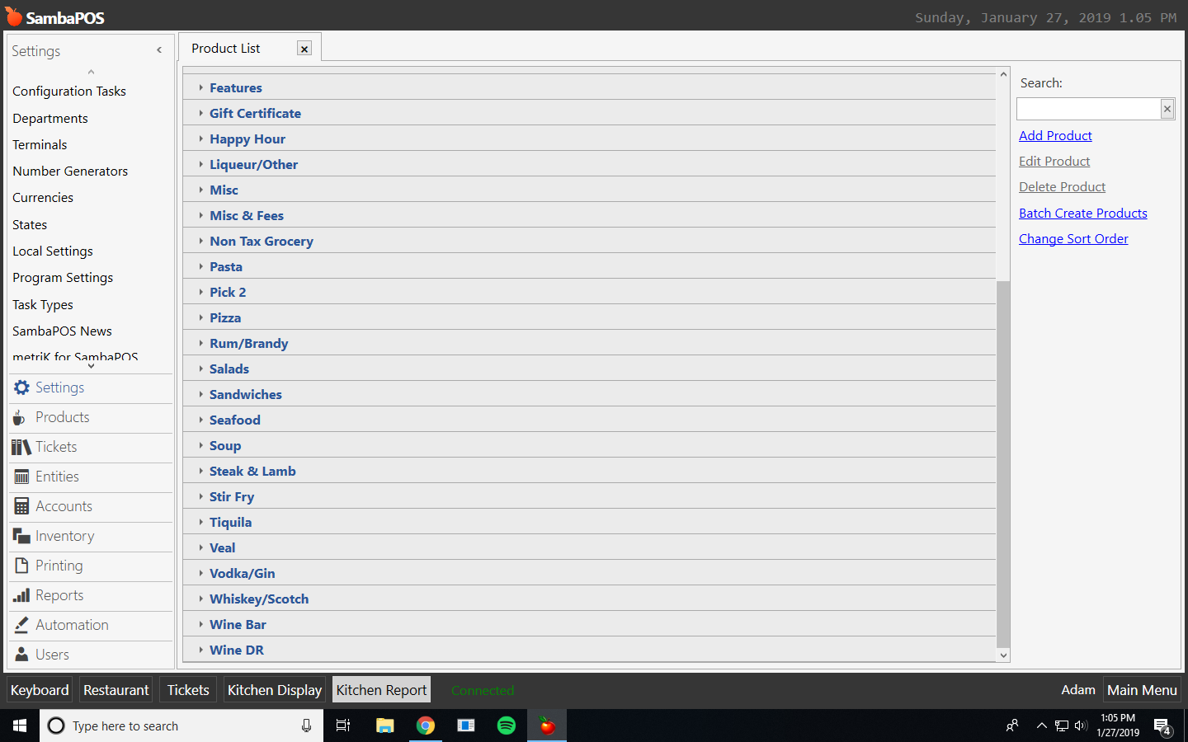
Task: Expand the Steak & Lamb category
Action: (200, 471)
